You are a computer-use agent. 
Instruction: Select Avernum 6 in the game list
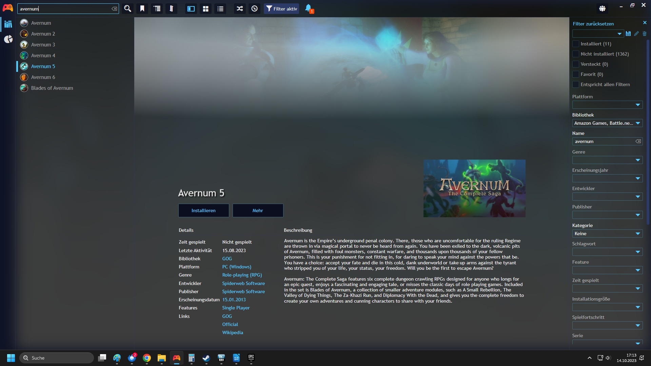coord(75,77)
